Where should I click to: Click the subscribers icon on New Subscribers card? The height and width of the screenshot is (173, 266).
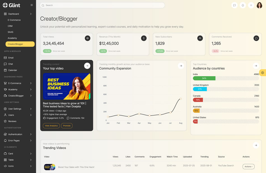pyautogui.click(x=200, y=38)
